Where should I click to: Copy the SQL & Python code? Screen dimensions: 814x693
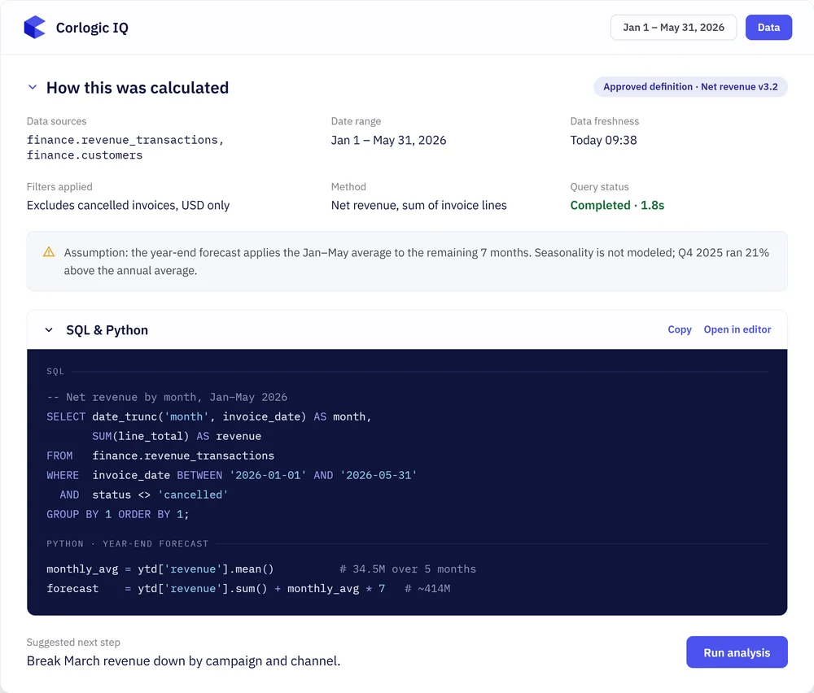click(x=680, y=329)
